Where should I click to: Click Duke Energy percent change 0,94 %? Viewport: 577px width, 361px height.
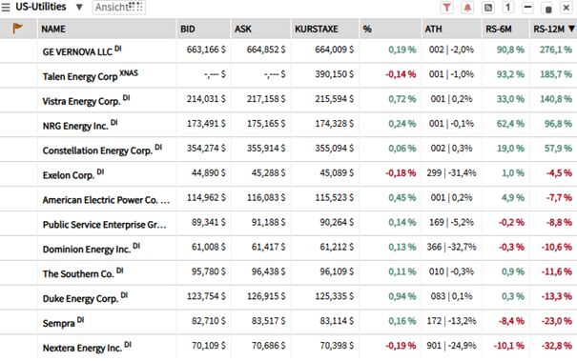[x=402, y=296]
